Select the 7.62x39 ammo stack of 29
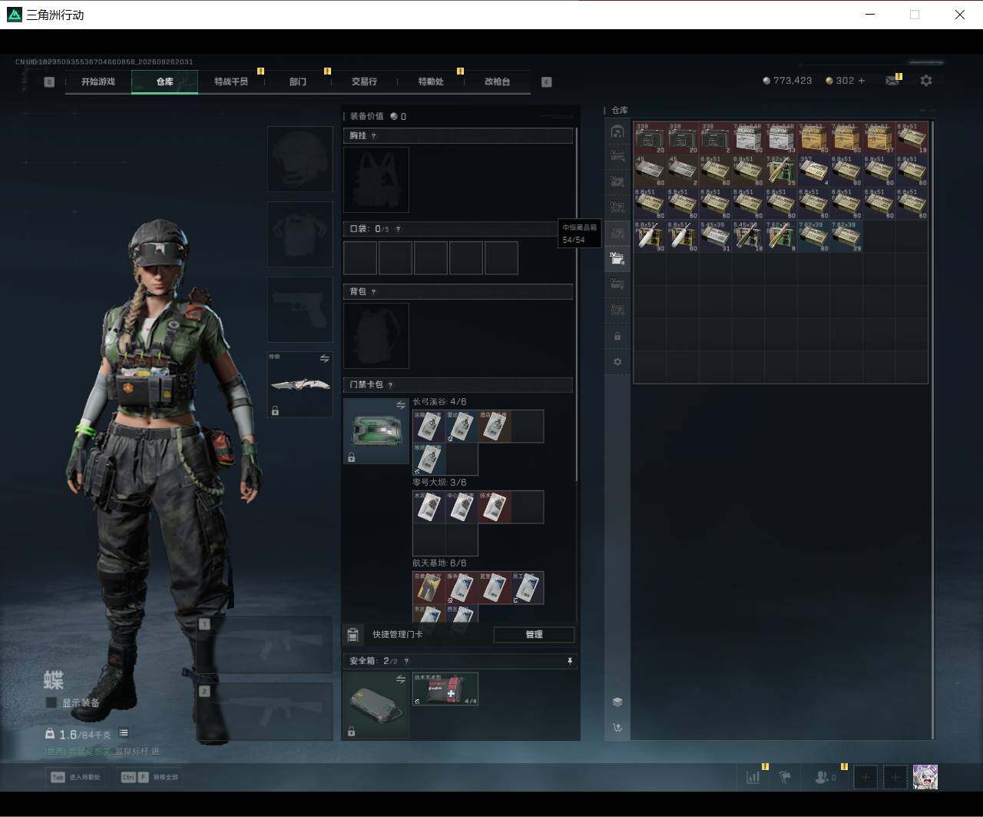Image resolution: width=983 pixels, height=817 pixels. point(846,237)
